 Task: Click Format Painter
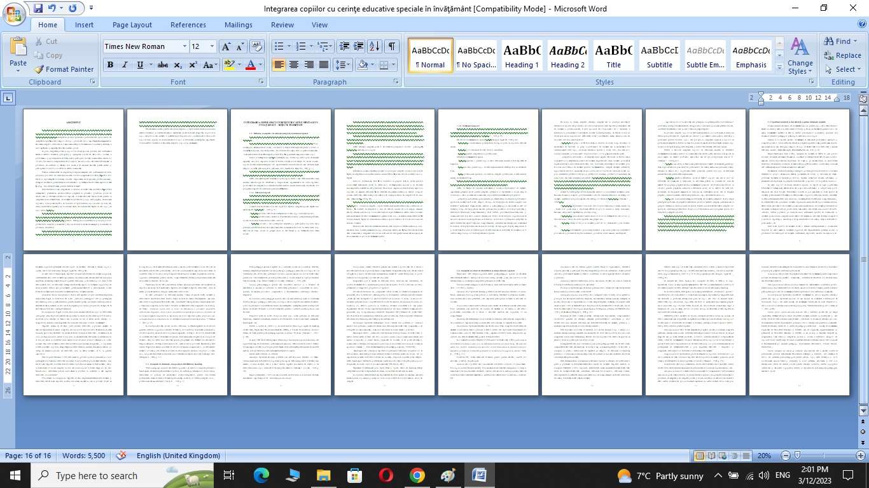(x=64, y=69)
